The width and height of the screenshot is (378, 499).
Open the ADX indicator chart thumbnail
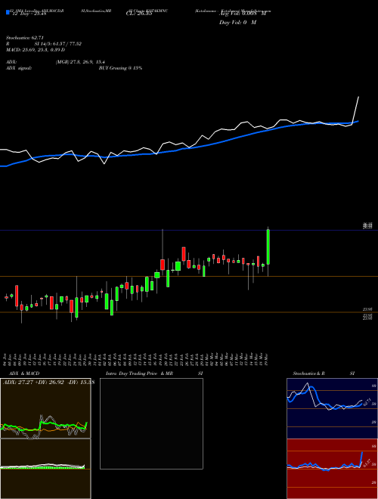coord(45,408)
